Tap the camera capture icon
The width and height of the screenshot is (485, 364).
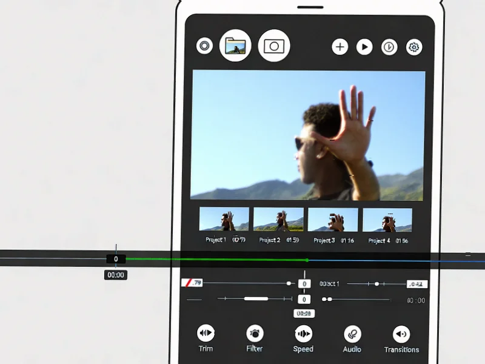point(274,45)
